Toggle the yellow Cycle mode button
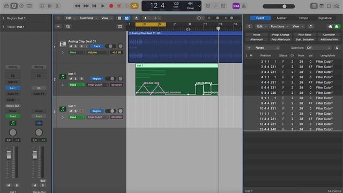343x193 pixels. 135,6
